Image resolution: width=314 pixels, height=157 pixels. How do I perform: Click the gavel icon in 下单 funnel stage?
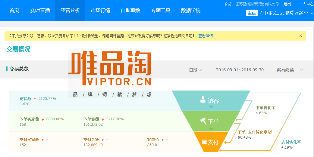click(203, 121)
